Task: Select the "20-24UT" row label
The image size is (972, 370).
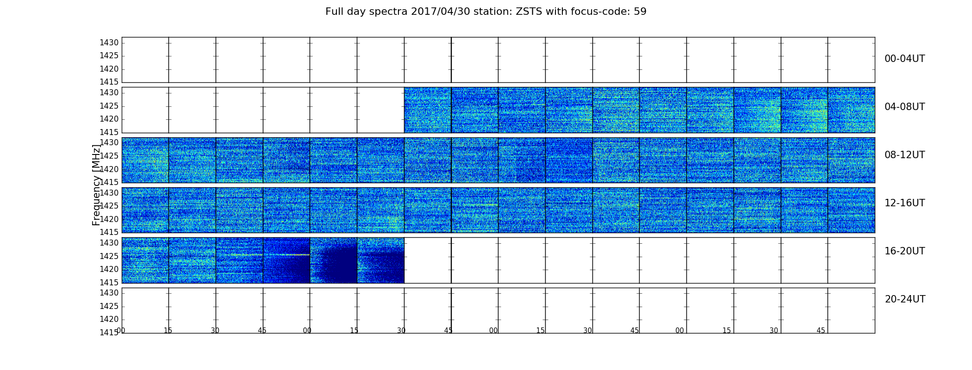Action: [x=905, y=299]
